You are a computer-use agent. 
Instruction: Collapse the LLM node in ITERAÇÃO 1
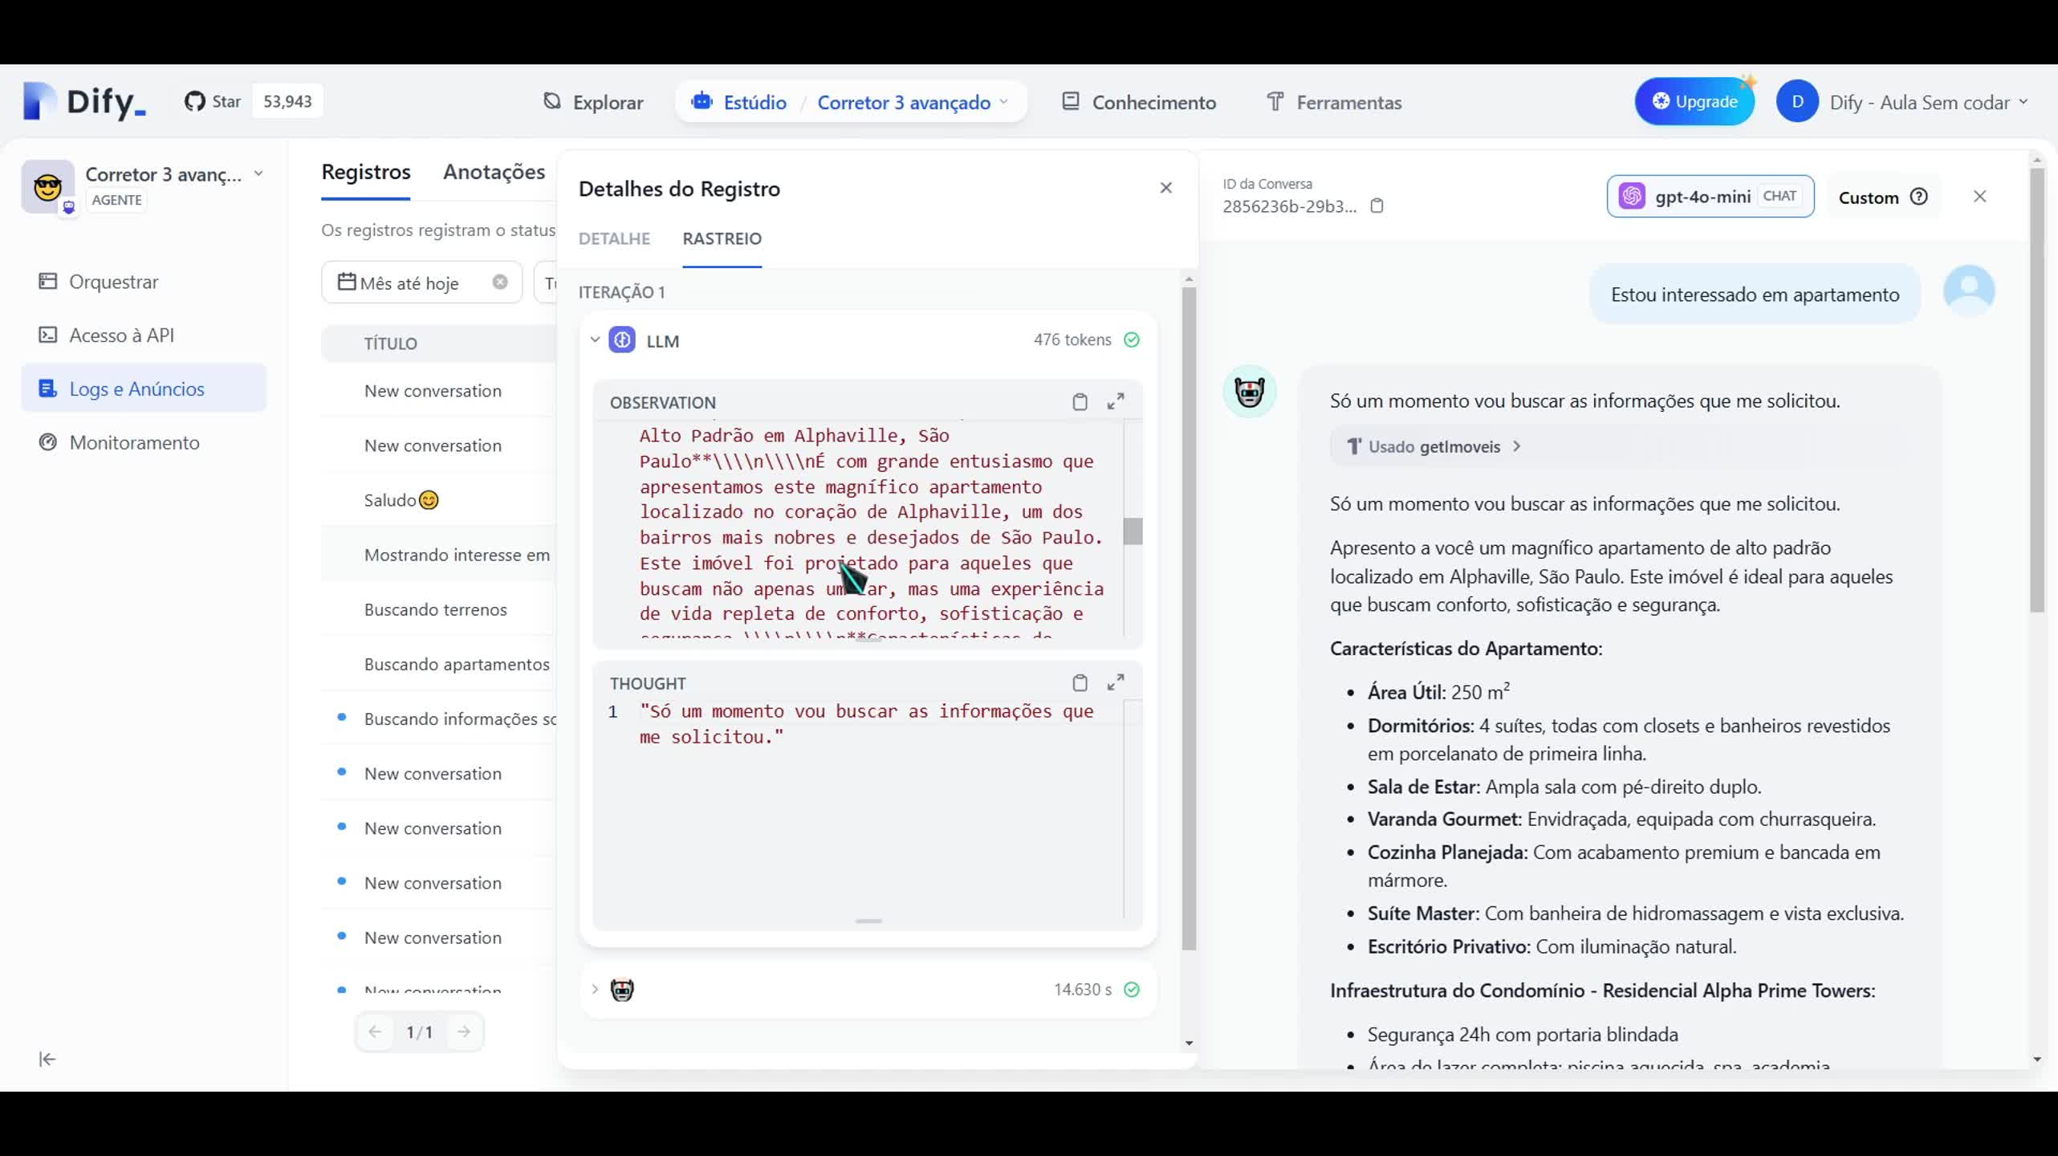tap(595, 340)
